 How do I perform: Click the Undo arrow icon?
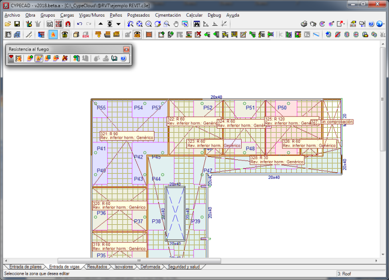pos(80,24)
